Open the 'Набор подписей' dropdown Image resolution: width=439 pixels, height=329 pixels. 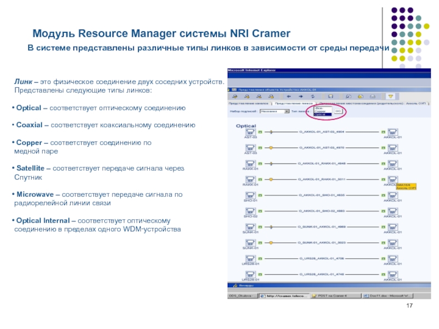[275, 111]
